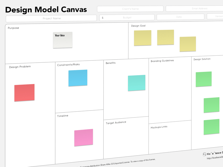Select the red sticky note in Design Problem
This screenshot has height=167, width=223.
point(25,93)
